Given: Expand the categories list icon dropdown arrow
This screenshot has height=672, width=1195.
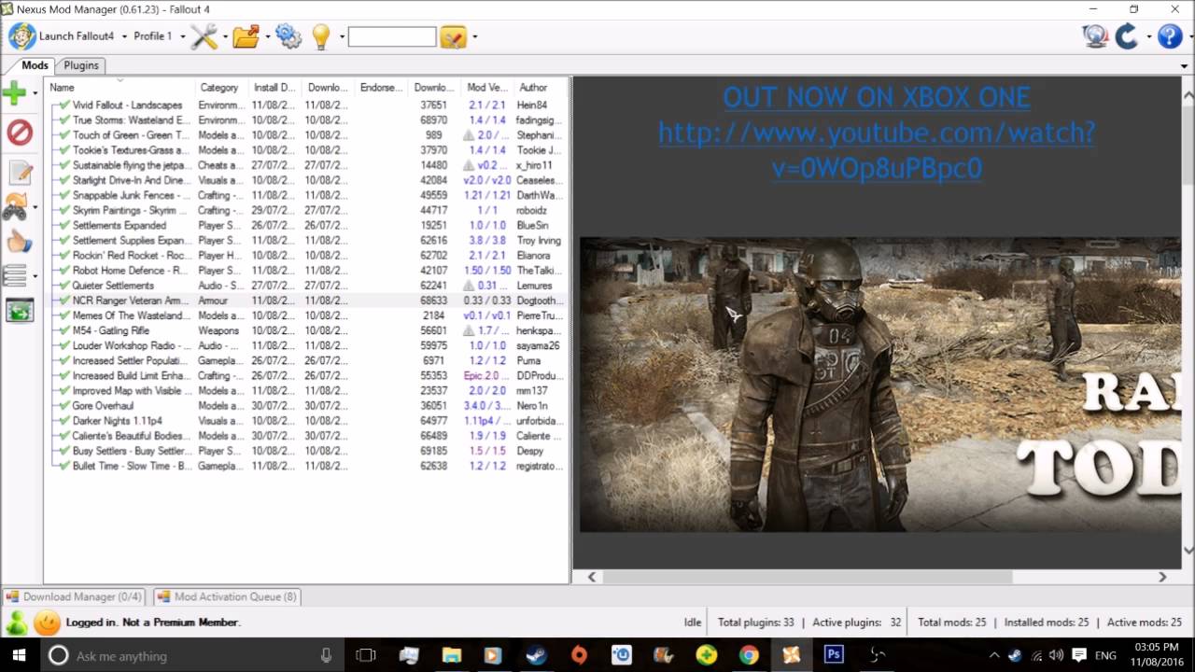Looking at the screenshot, I should 35,276.
